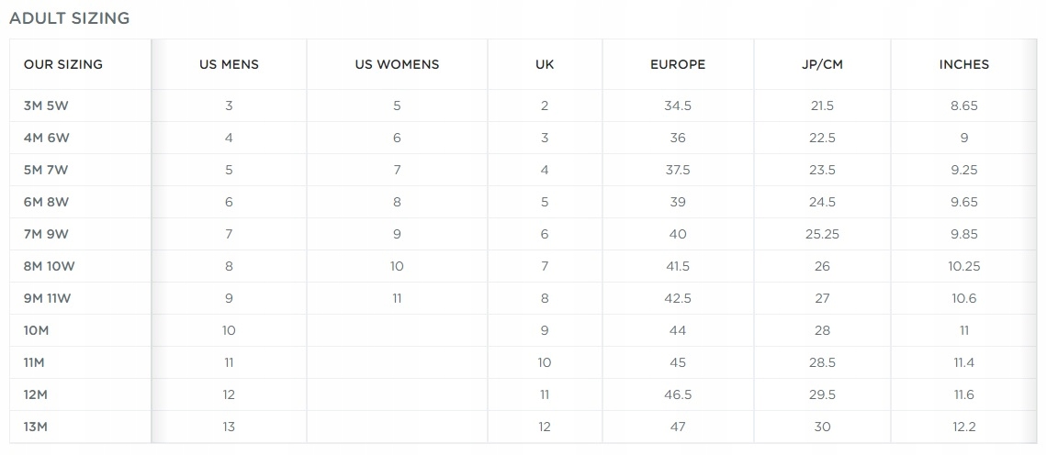
Task: Select the OUR SIZING column header
Action: click(63, 64)
